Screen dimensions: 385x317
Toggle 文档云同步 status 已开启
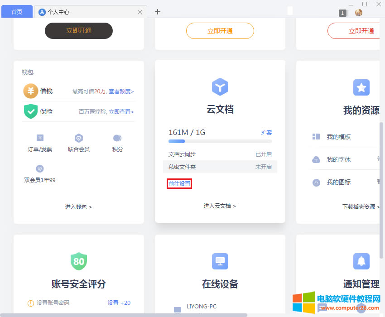pos(263,154)
